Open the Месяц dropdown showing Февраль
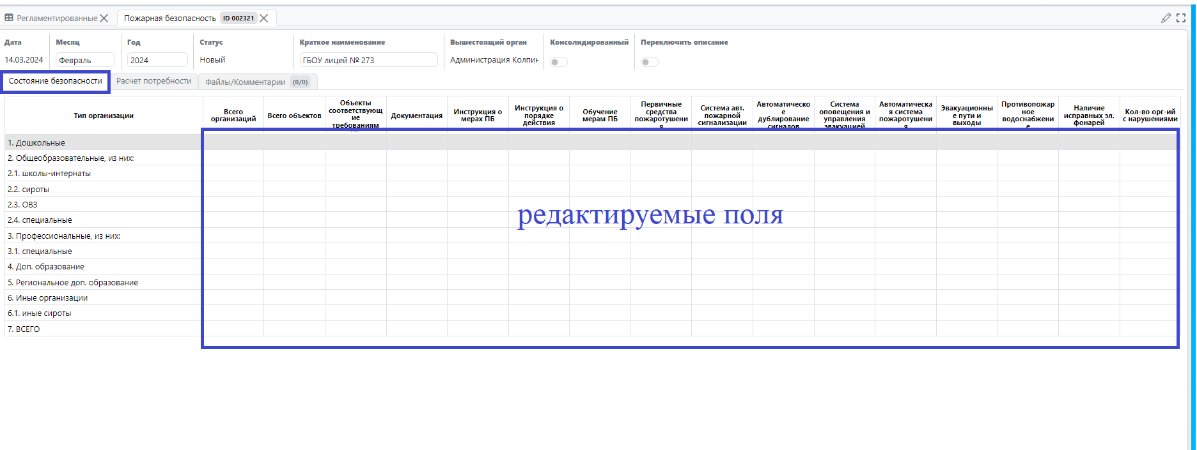 [85, 60]
